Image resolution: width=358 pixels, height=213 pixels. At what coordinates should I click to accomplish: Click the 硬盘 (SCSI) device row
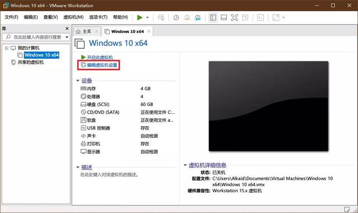coord(128,104)
